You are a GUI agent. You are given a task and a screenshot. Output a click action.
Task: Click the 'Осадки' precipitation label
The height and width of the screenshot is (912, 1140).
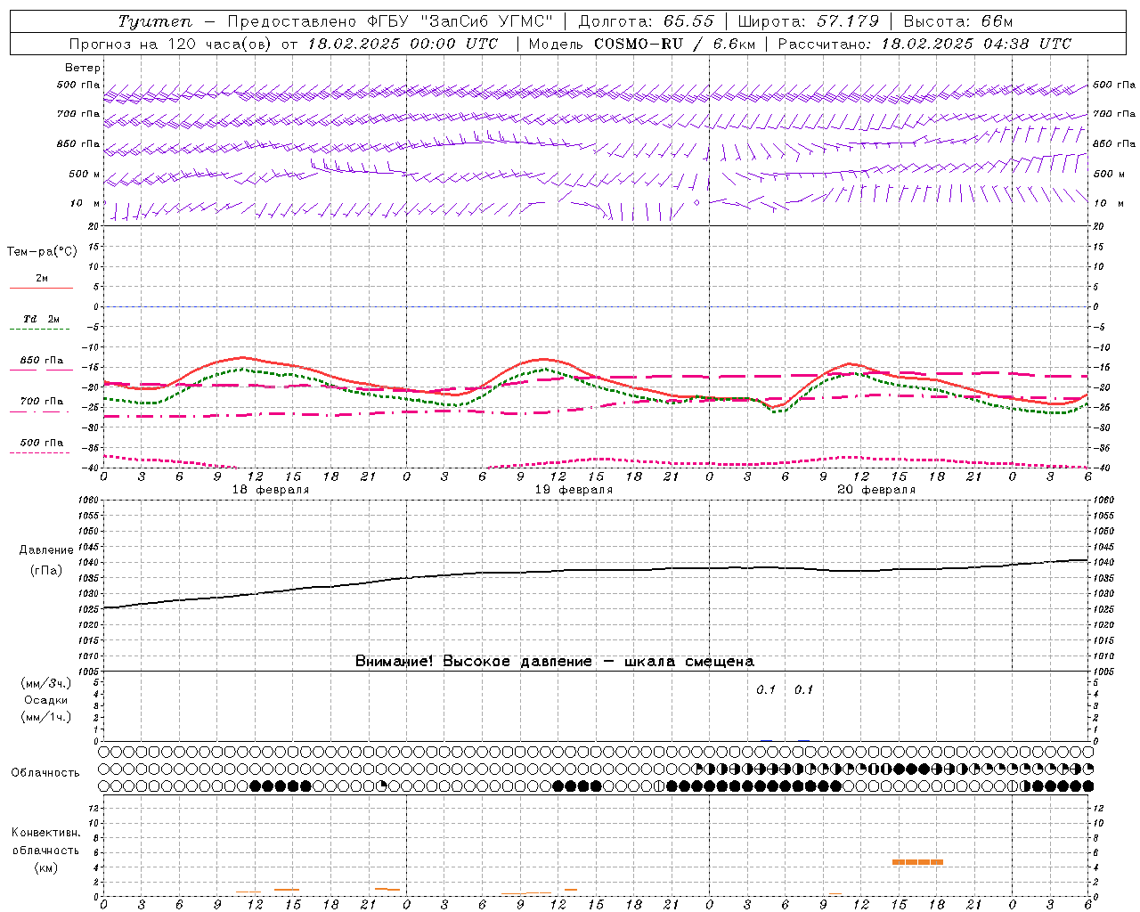(x=46, y=700)
